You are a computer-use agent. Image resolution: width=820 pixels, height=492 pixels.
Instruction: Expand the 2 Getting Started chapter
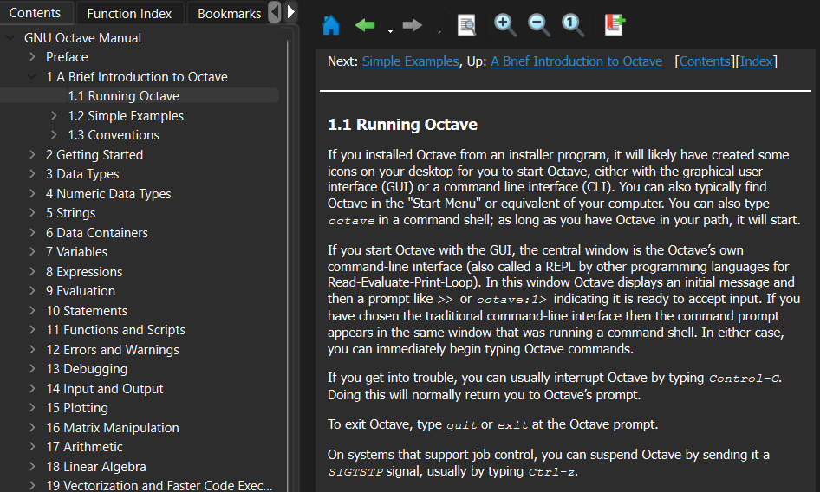tap(32, 155)
